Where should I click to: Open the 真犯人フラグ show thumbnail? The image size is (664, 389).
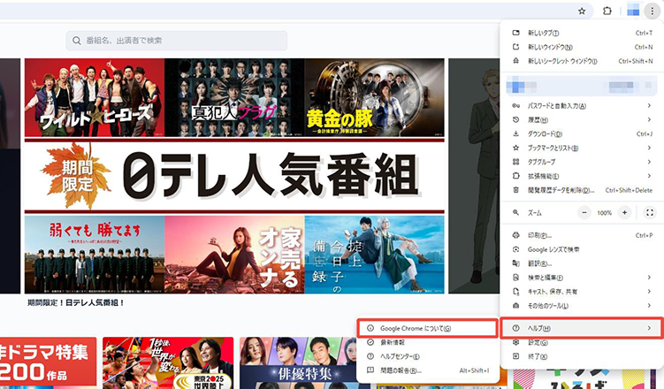coord(234,97)
